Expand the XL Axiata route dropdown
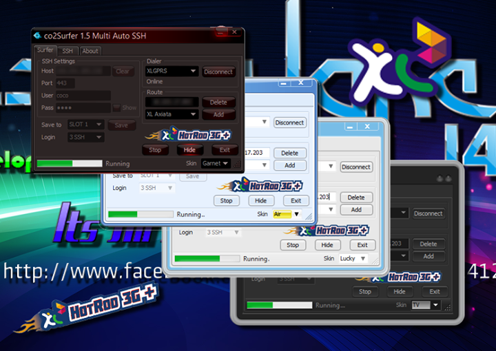496x351 pixels. (x=172, y=114)
